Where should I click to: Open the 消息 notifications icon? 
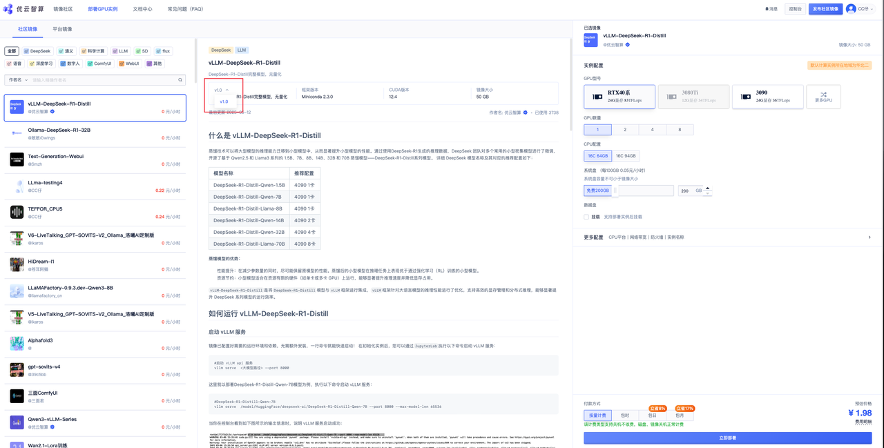coord(767,9)
